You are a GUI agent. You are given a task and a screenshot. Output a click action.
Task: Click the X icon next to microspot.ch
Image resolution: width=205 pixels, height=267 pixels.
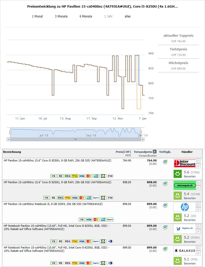pyautogui.click(x=198, y=188)
